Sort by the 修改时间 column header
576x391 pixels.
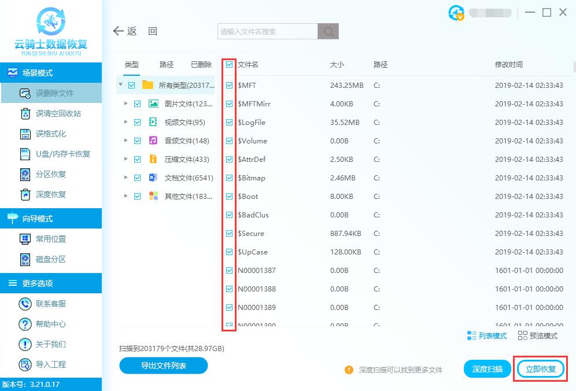[x=509, y=65]
